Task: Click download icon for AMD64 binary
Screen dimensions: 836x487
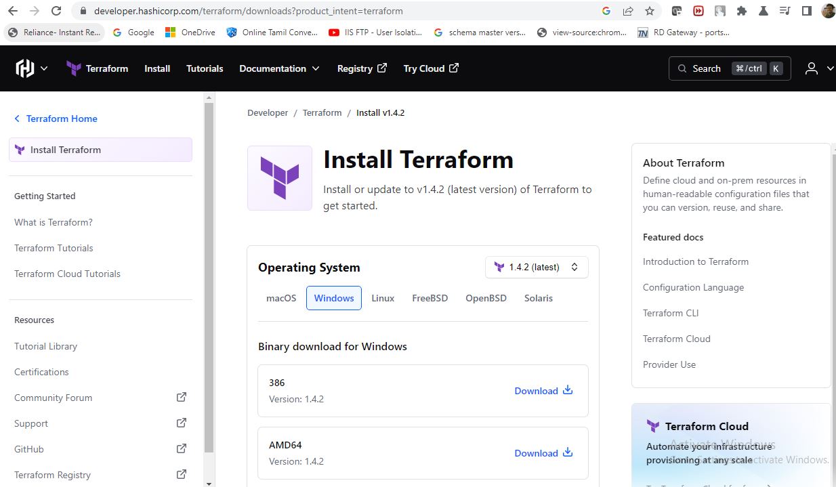Action: click(x=568, y=452)
